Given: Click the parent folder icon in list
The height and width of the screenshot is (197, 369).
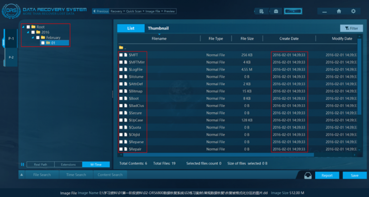Looking at the screenshot, I should [121, 48].
